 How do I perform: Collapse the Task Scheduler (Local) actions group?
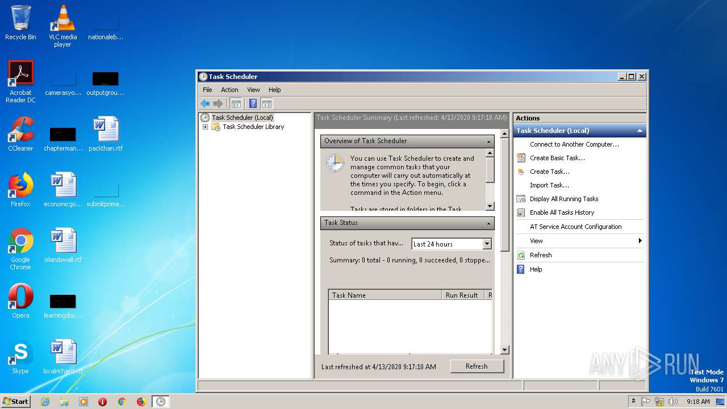click(640, 131)
